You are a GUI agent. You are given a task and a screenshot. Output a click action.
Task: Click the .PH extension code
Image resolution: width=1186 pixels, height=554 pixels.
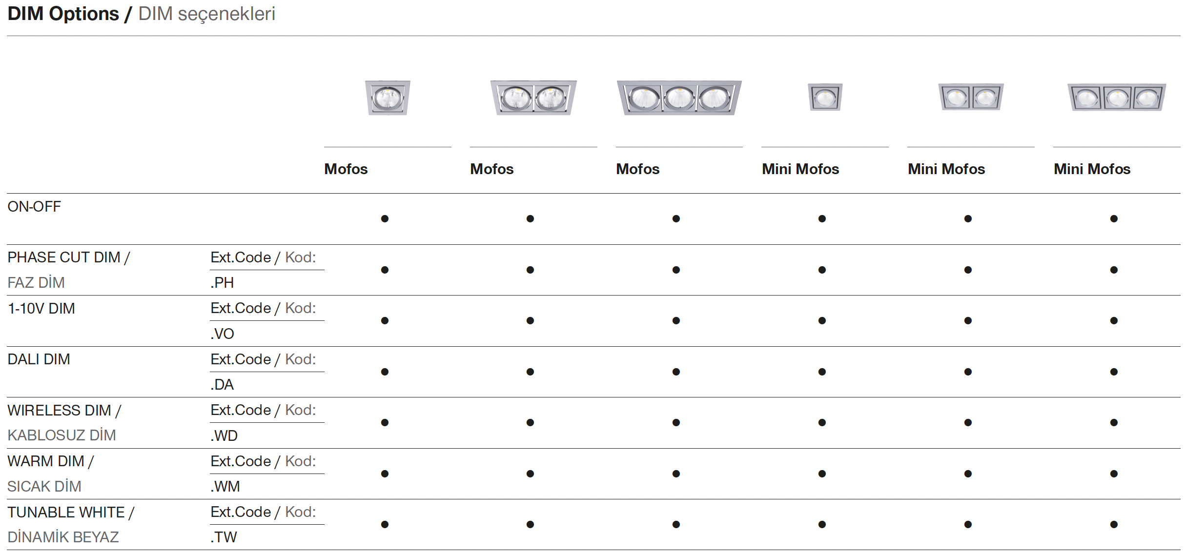point(222,282)
